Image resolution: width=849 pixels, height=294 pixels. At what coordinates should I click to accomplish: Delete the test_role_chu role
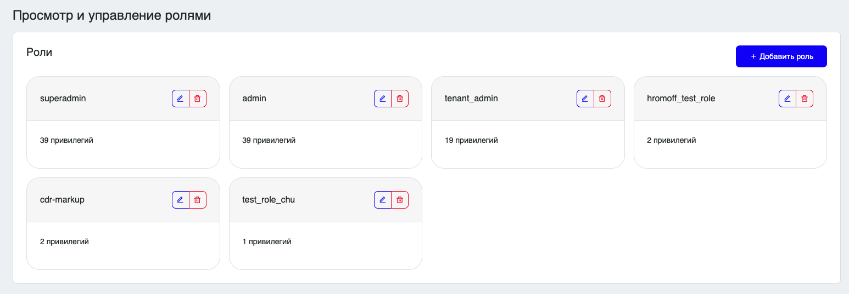(x=400, y=200)
